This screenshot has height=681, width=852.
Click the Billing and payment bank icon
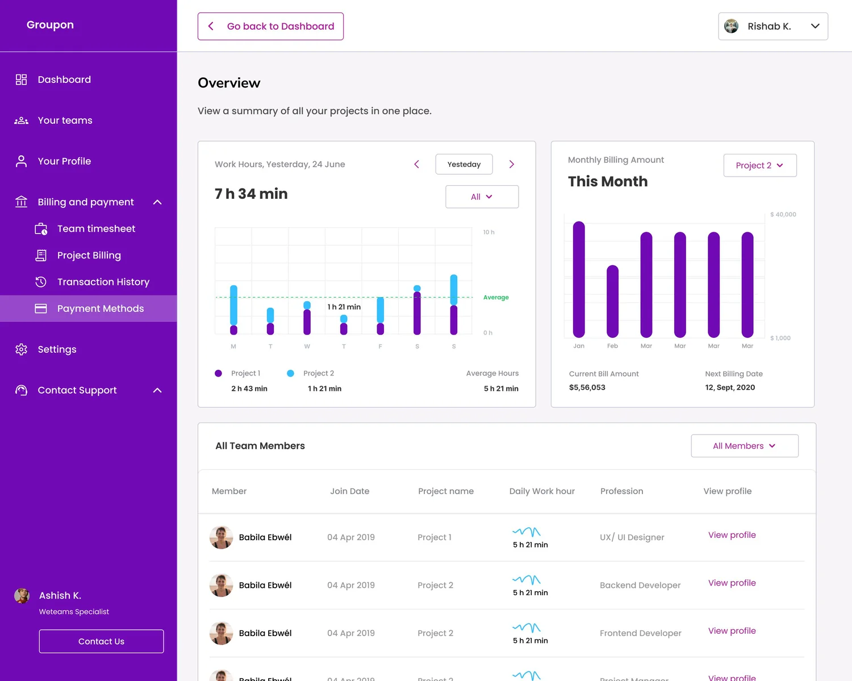tap(21, 202)
